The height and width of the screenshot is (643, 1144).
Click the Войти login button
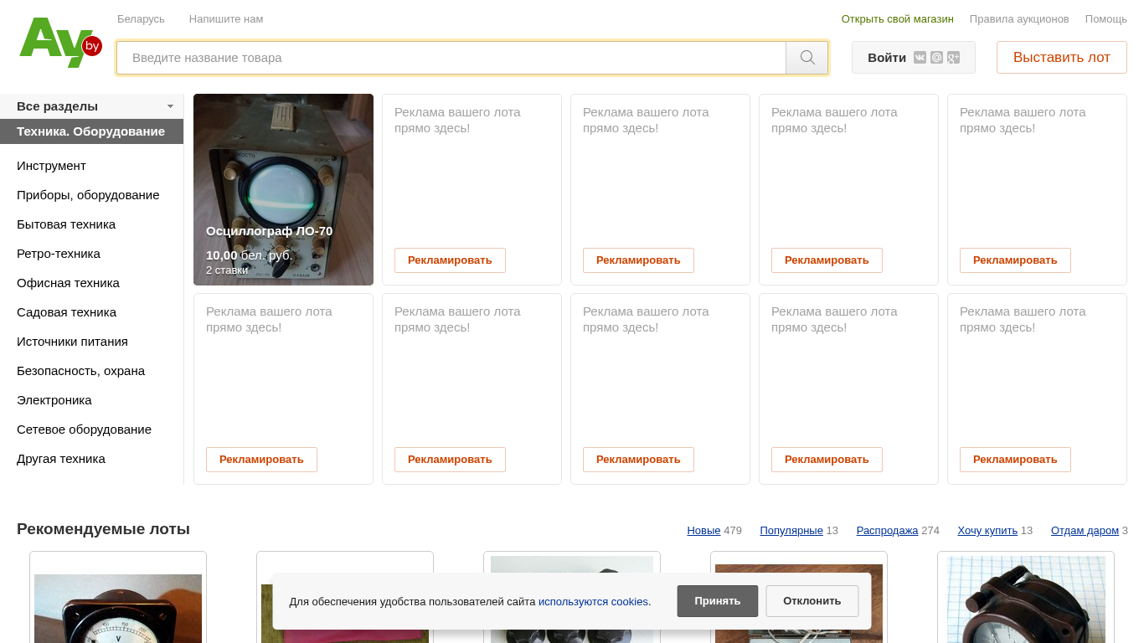[x=887, y=58]
